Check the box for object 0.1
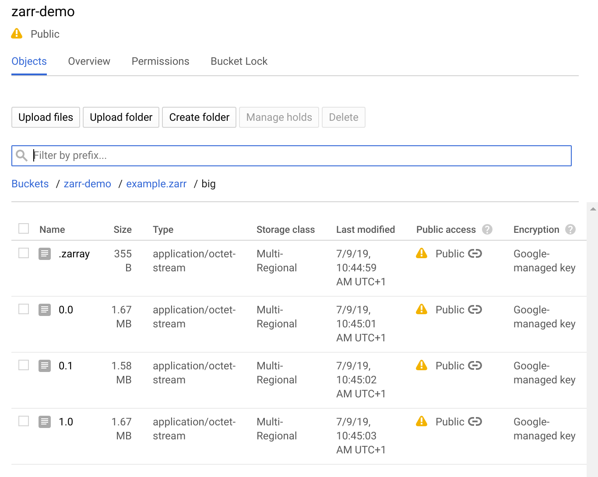 24,365
